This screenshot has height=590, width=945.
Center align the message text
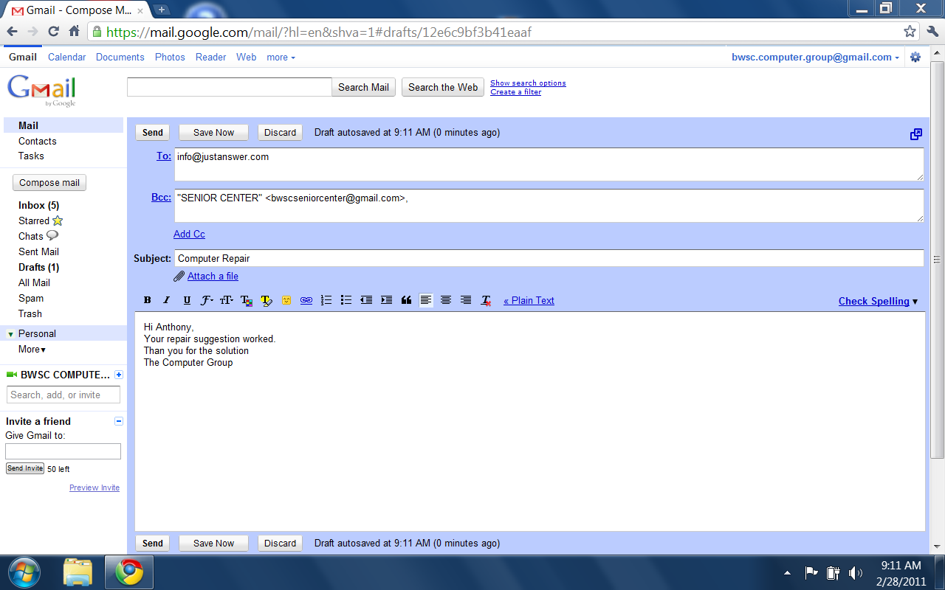(446, 300)
